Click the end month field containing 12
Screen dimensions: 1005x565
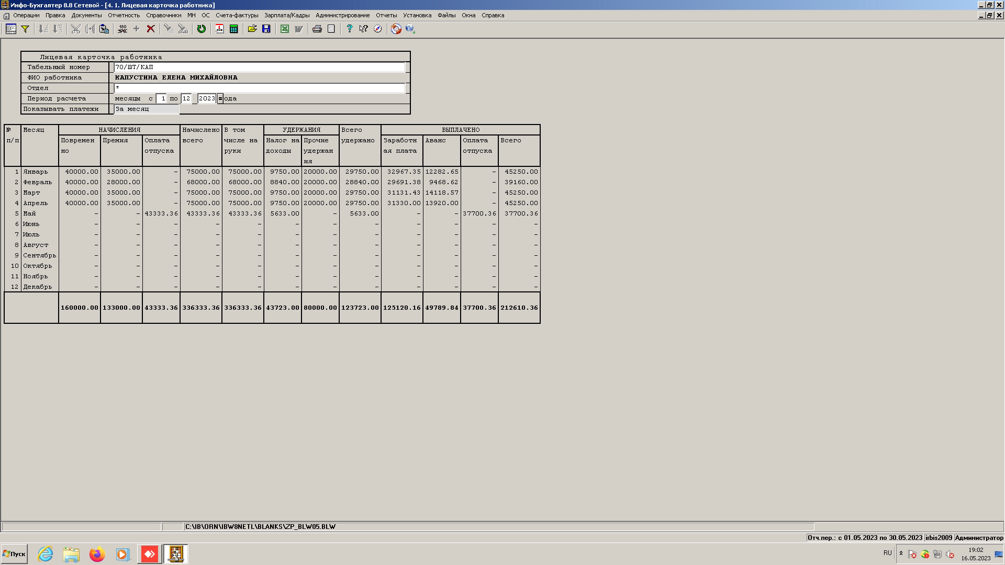tap(186, 98)
